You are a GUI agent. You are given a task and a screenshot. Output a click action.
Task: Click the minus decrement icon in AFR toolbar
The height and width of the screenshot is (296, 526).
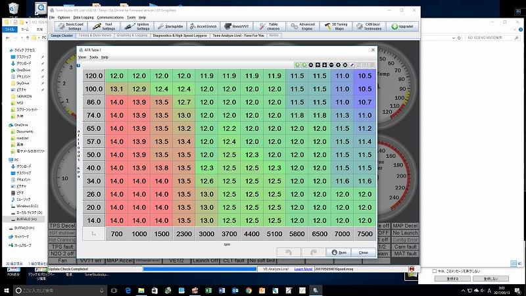click(331, 64)
